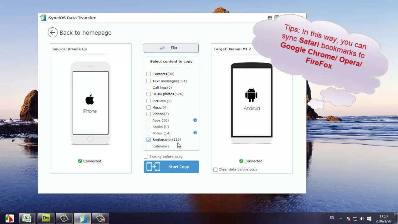This screenshot has width=398, height=224.
Task: Click the SynciOS logo in title bar
Action: coord(43,18)
